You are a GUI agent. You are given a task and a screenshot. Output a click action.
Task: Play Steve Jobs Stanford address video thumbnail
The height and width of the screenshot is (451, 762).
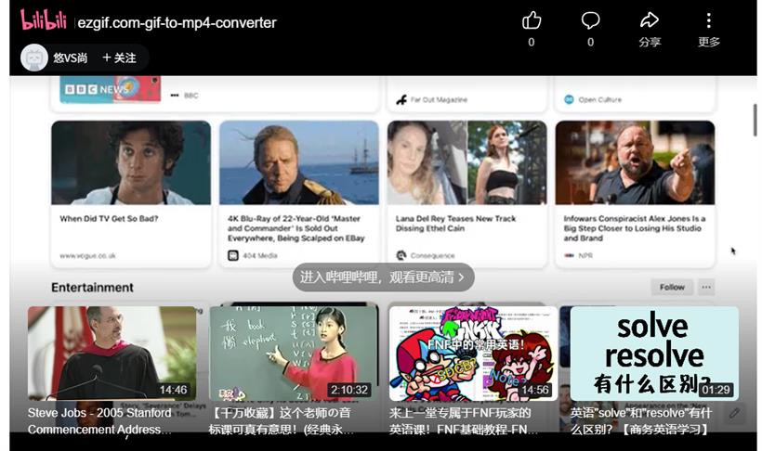pyautogui.click(x=112, y=353)
